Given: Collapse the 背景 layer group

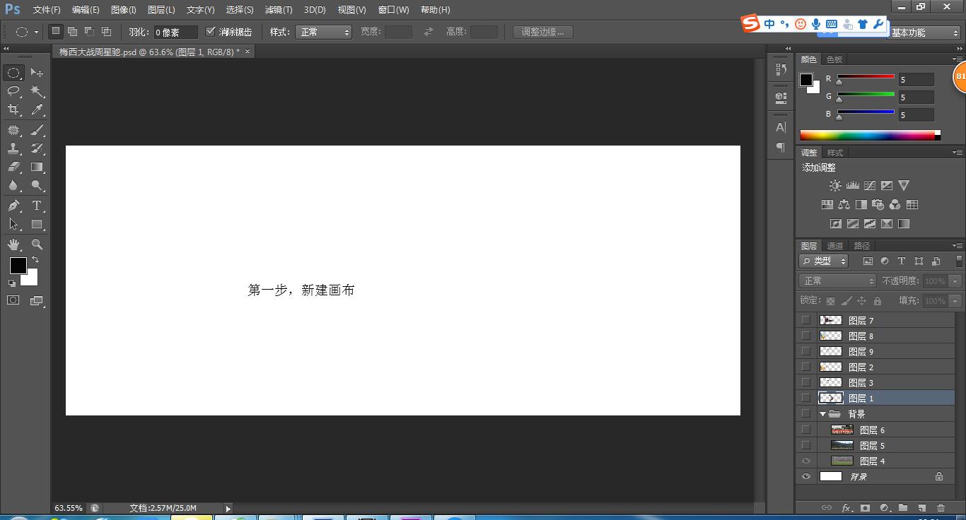Looking at the screenshot, I should point(822,414).
